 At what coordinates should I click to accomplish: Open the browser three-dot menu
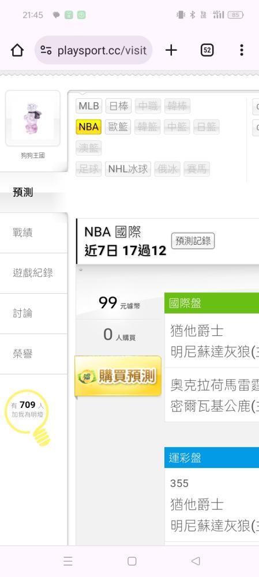pos(241,50)
